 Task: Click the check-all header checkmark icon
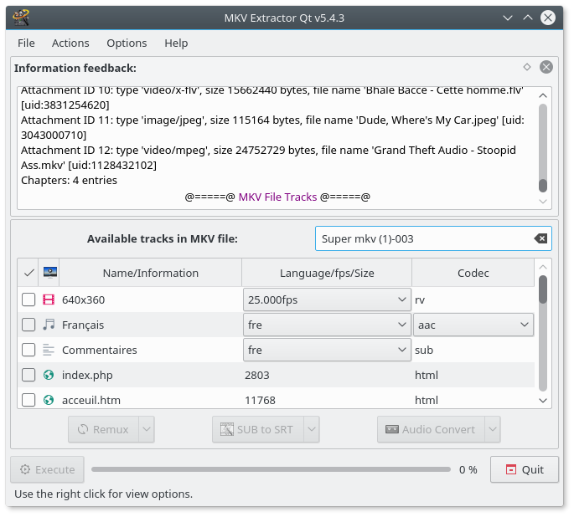click(x=28, y=273)
